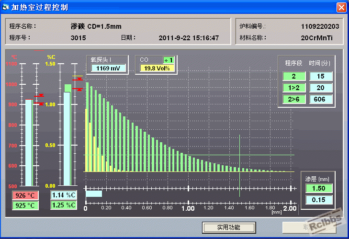This screenshot has height=239, width=349.
Task: Click the upper red temperature limit marker
Action: pyautogui.click(x=39, y=96)
